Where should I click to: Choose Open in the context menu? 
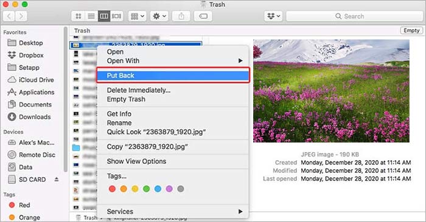pos(173,52)
